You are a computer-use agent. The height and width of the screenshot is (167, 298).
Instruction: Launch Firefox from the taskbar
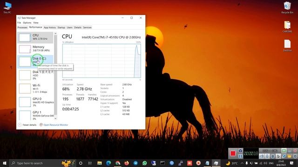pyautogui.click(x=127, y=163)
